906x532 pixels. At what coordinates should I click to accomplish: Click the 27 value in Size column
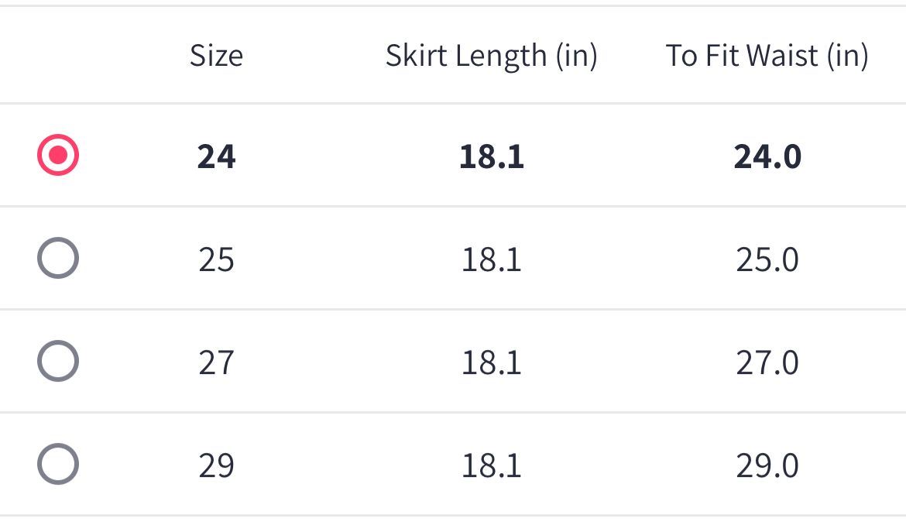[216, 362]
